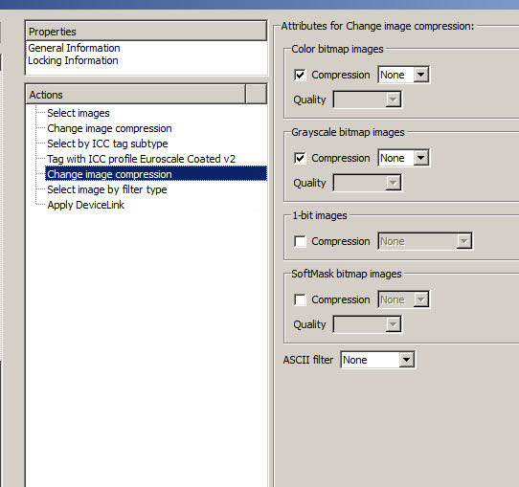
Task: Select Locking Information property
Action: [73, 60]
